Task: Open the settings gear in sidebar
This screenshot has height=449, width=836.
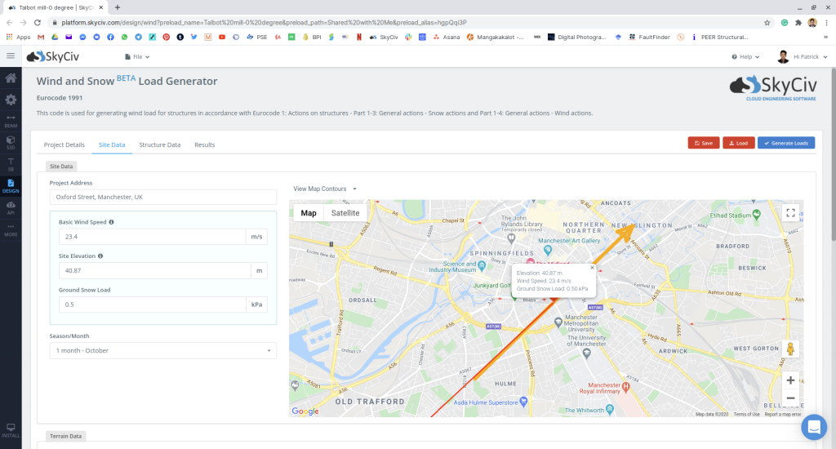Action: [x=11, y=100]
